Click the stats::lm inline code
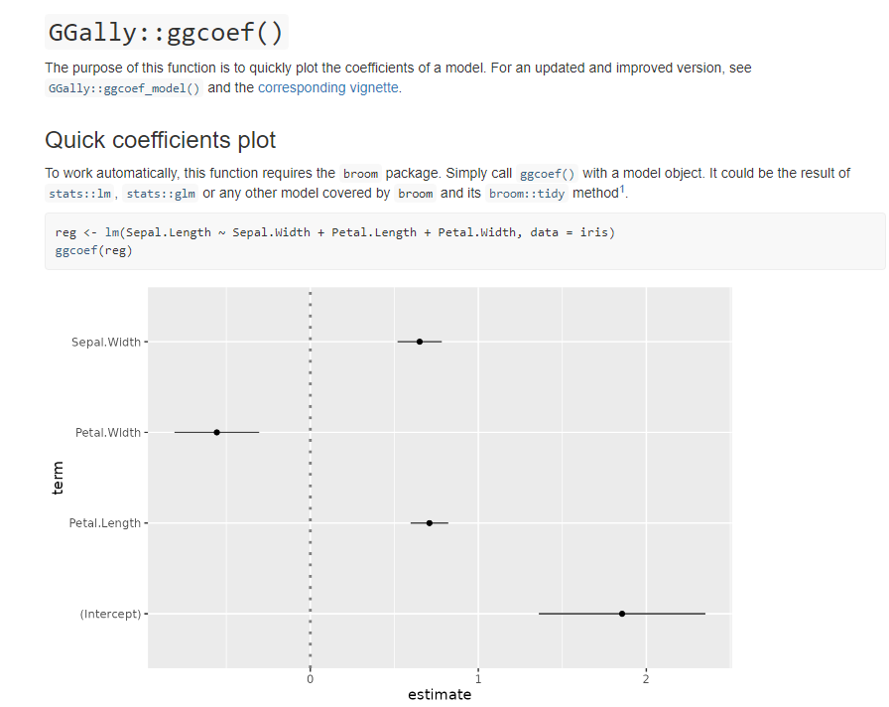Screen dimensions: 889x707 (x=78, y=194)
